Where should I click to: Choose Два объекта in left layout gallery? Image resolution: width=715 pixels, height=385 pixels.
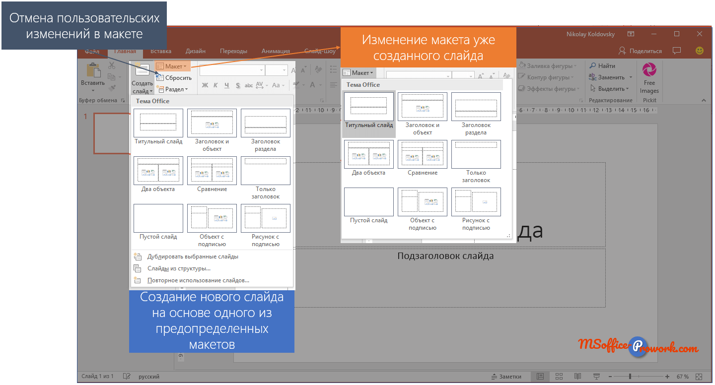158,175
